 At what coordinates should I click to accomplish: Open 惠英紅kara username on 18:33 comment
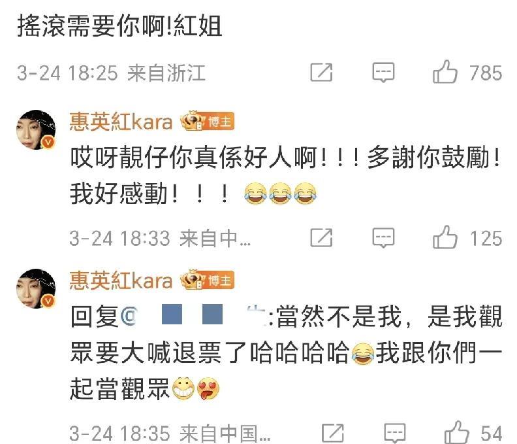pos(121,122)
